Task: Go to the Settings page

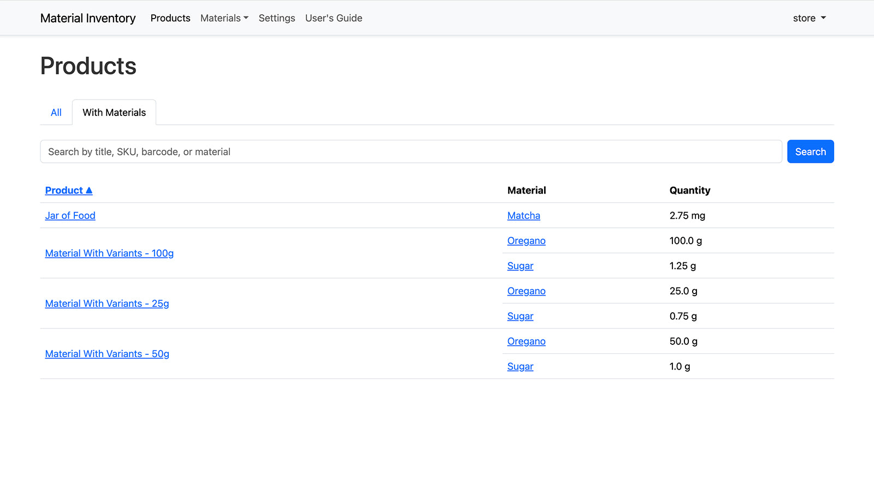Action: click(x=276, y=18)
